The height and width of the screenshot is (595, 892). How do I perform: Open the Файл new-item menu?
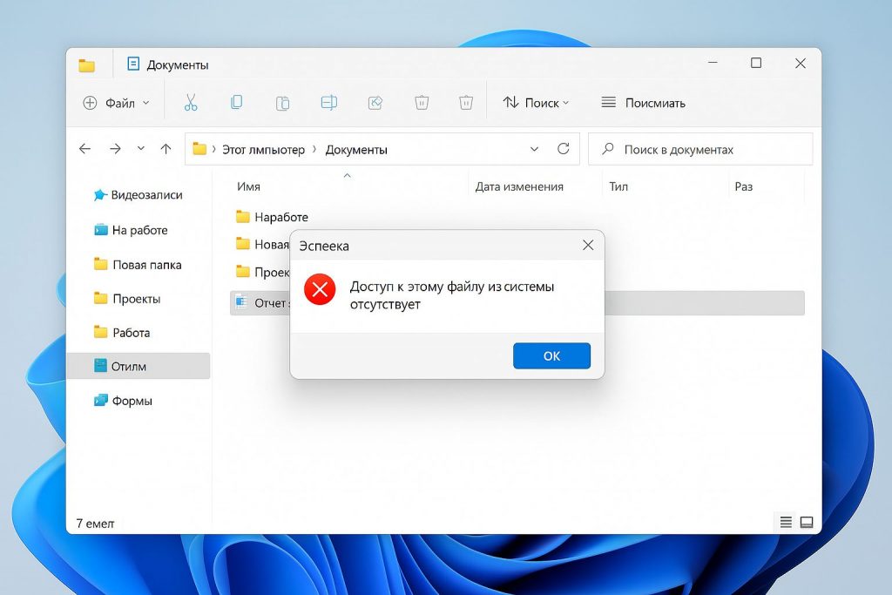tap(116, 103)
